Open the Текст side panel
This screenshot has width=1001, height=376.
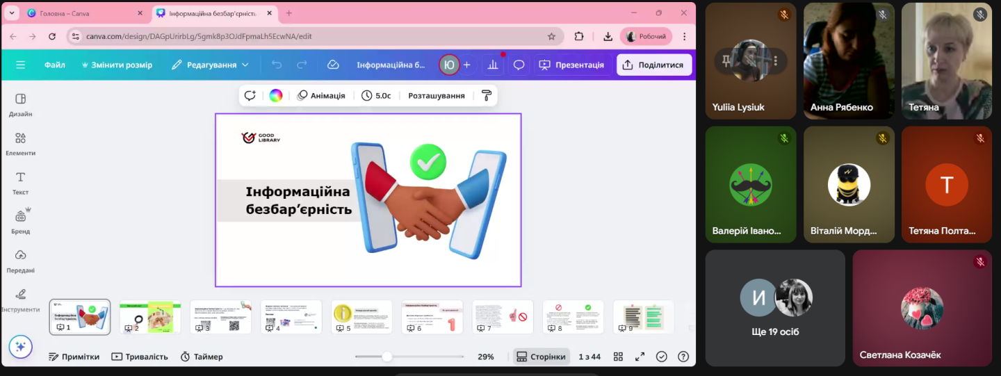pos(20,183)
